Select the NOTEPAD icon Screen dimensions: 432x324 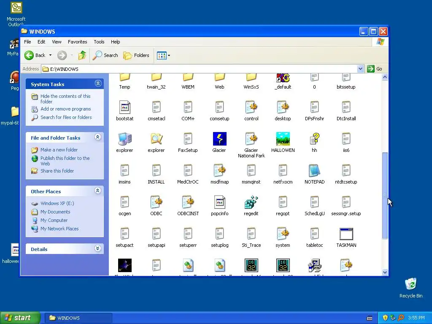point(314,170)
